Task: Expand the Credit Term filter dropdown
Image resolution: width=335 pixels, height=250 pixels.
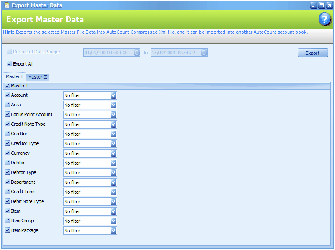Action: point(114,192)
